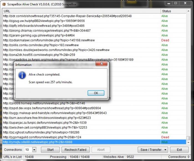Open the Connections dropdown arrow
Image resolution: width=194 pixels, height=161 pixels.
point(34,150)
